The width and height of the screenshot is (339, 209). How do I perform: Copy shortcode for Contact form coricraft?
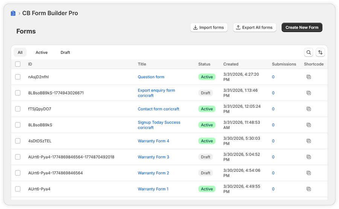(x=308, y=109)
